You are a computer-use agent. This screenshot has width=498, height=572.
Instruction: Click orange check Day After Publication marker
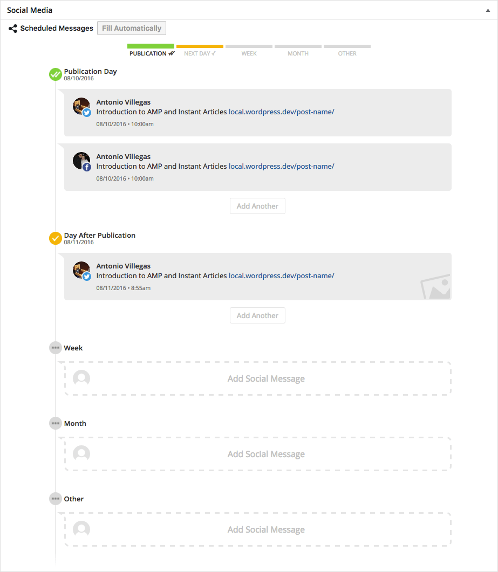(x=56, y=238)
